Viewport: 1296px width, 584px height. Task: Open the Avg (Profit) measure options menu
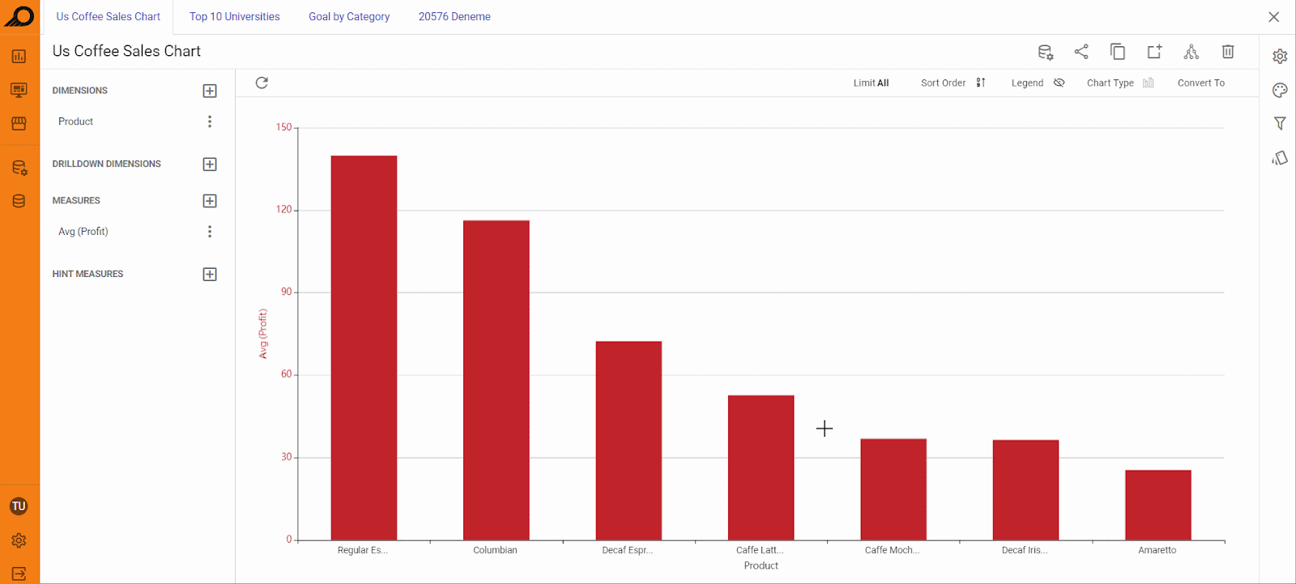click(x=210, y=232)
